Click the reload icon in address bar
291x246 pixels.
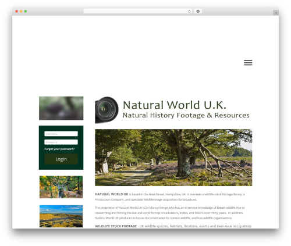point(189,11)
